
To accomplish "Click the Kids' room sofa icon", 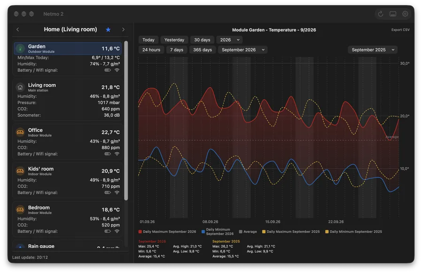I will tap(20, 170).
